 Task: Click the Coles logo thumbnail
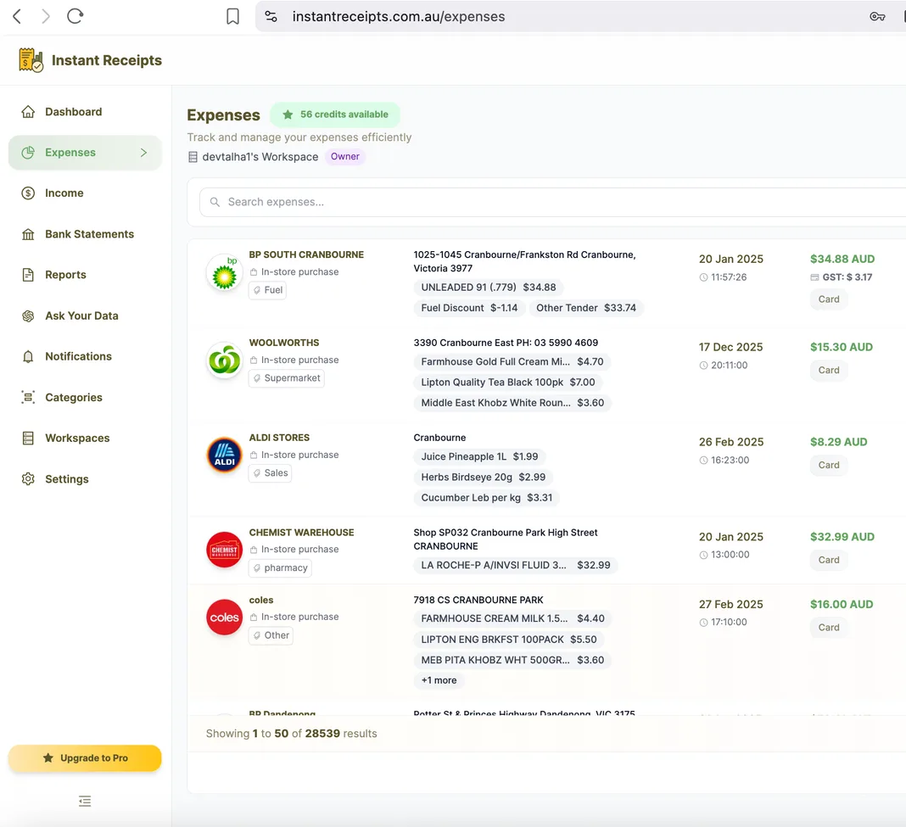click(x=224, y=617)
